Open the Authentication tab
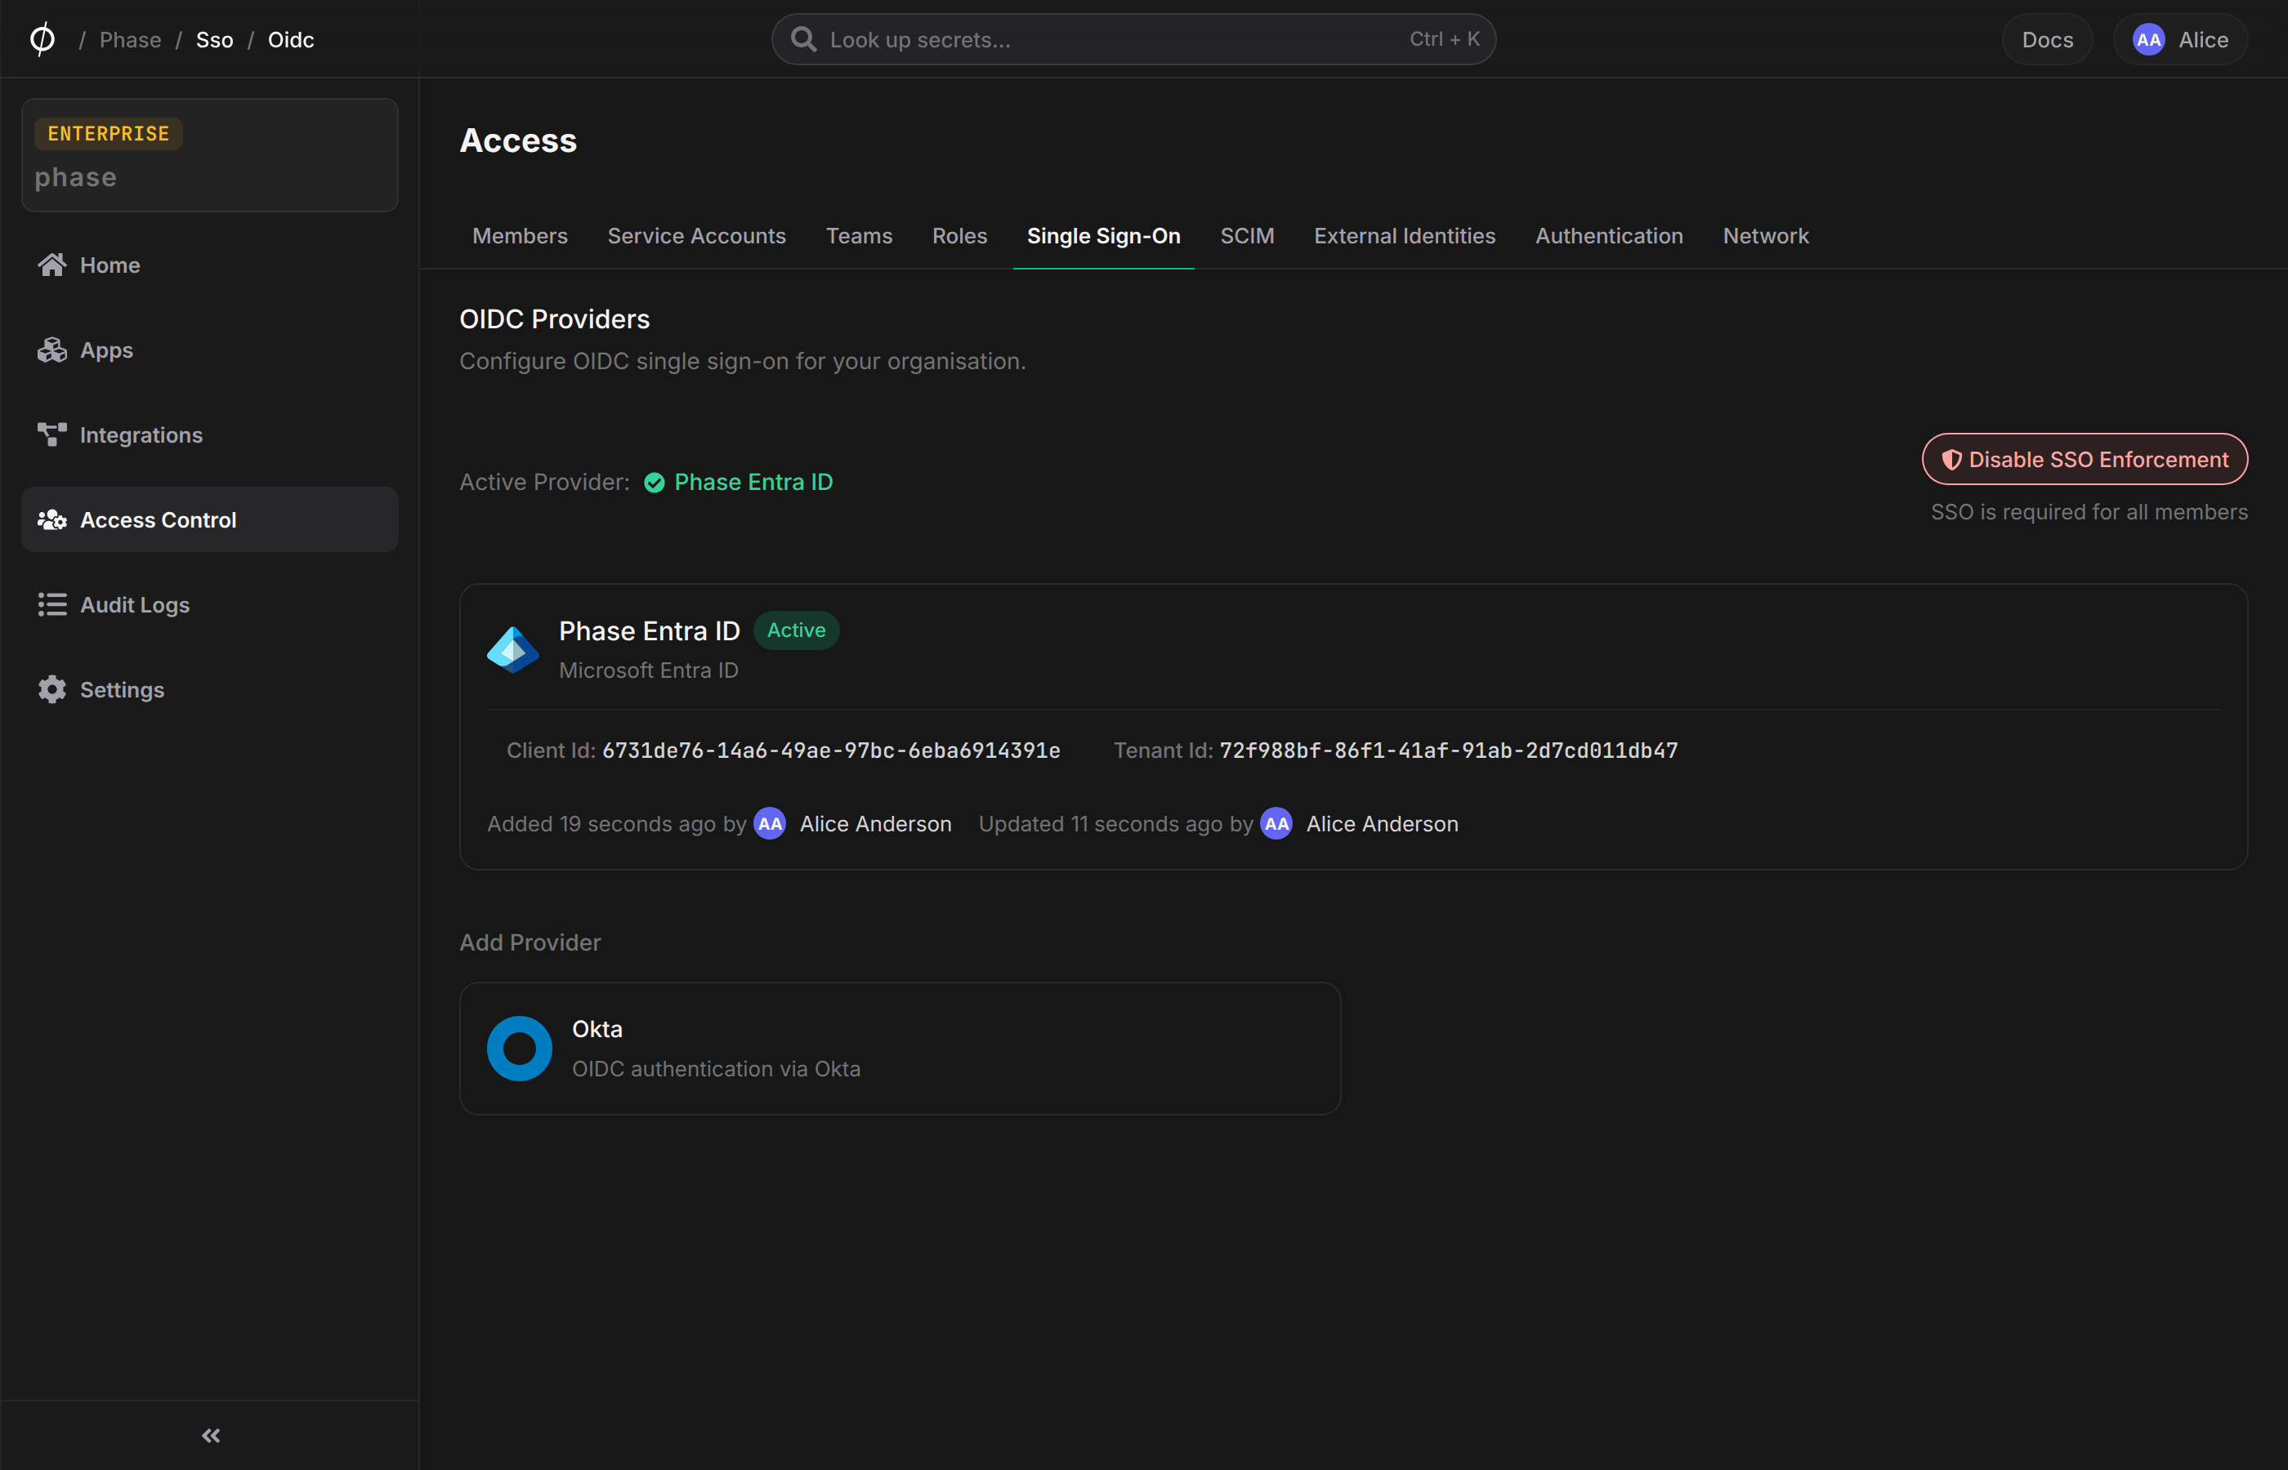Viewport: 2288px width, 1470px height. pyautogui.click(x=1608, y=236)
